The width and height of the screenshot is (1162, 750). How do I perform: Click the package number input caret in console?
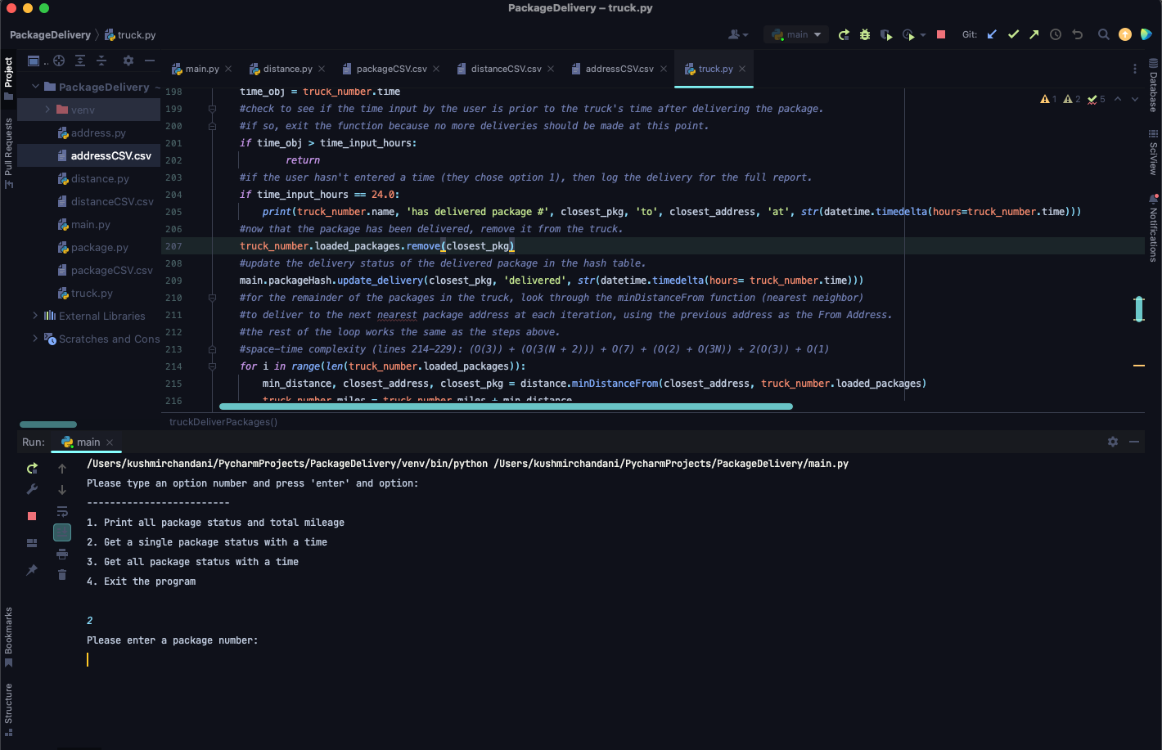pos(88,659)
